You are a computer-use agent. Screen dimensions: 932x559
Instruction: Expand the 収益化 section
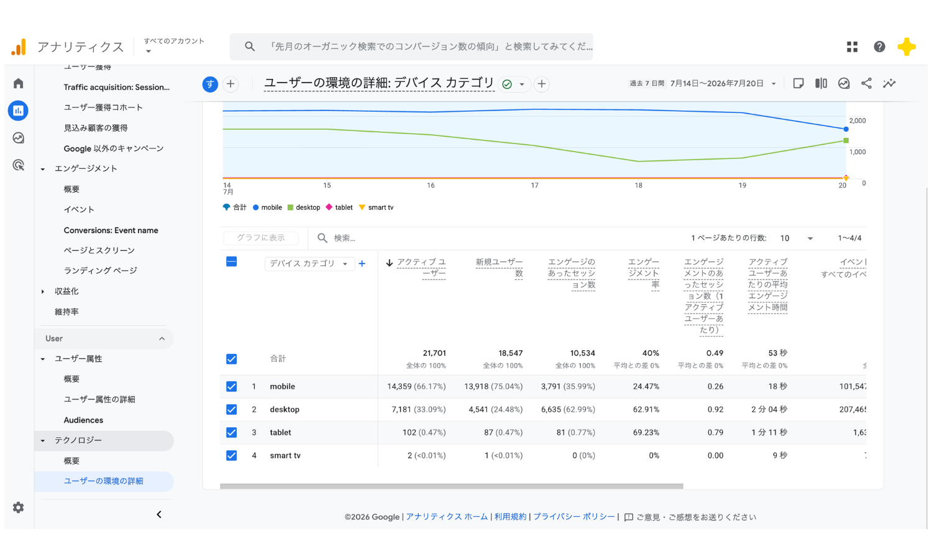[x=43, y=291]
